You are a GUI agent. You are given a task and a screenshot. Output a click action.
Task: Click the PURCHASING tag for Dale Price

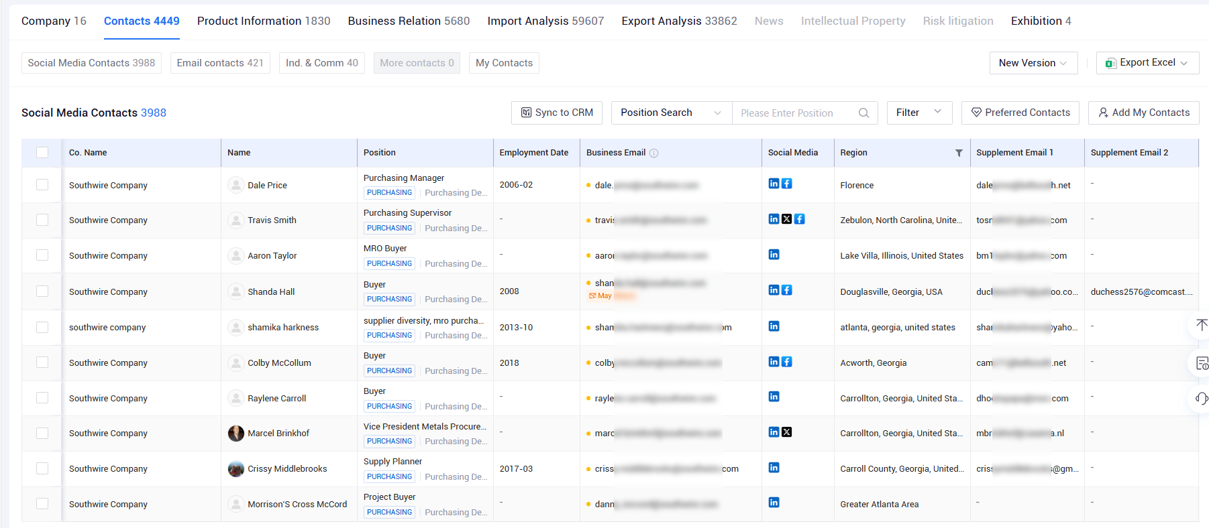tap(390, 193)
